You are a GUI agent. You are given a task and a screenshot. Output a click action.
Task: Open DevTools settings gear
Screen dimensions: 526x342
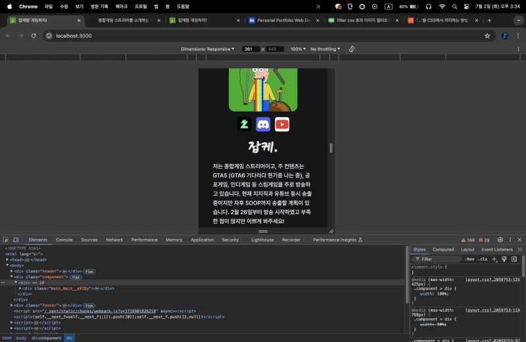(x=500, y=240)
